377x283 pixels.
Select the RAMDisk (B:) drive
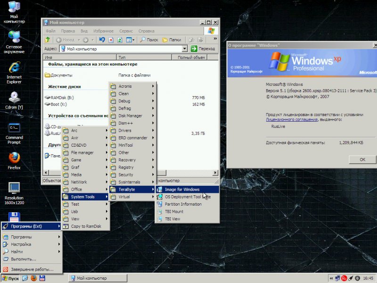click(x=59, y=98)
